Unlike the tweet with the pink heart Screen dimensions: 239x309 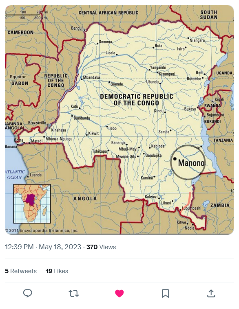click(119, 293)
